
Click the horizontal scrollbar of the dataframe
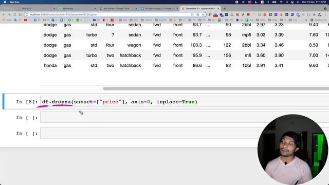216,88
